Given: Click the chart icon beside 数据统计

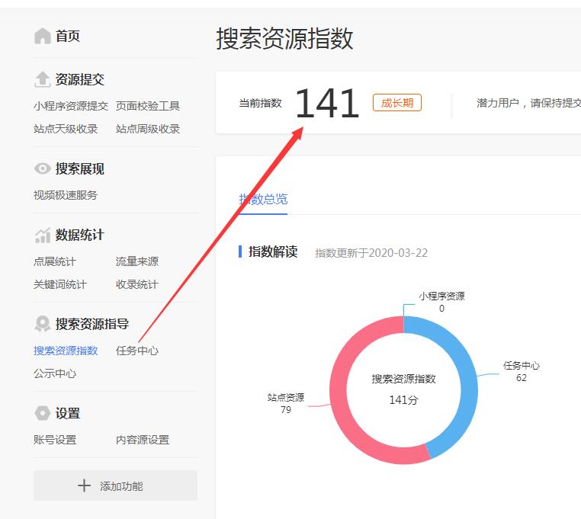Looking at the screenshot, I should click(42, 235).
